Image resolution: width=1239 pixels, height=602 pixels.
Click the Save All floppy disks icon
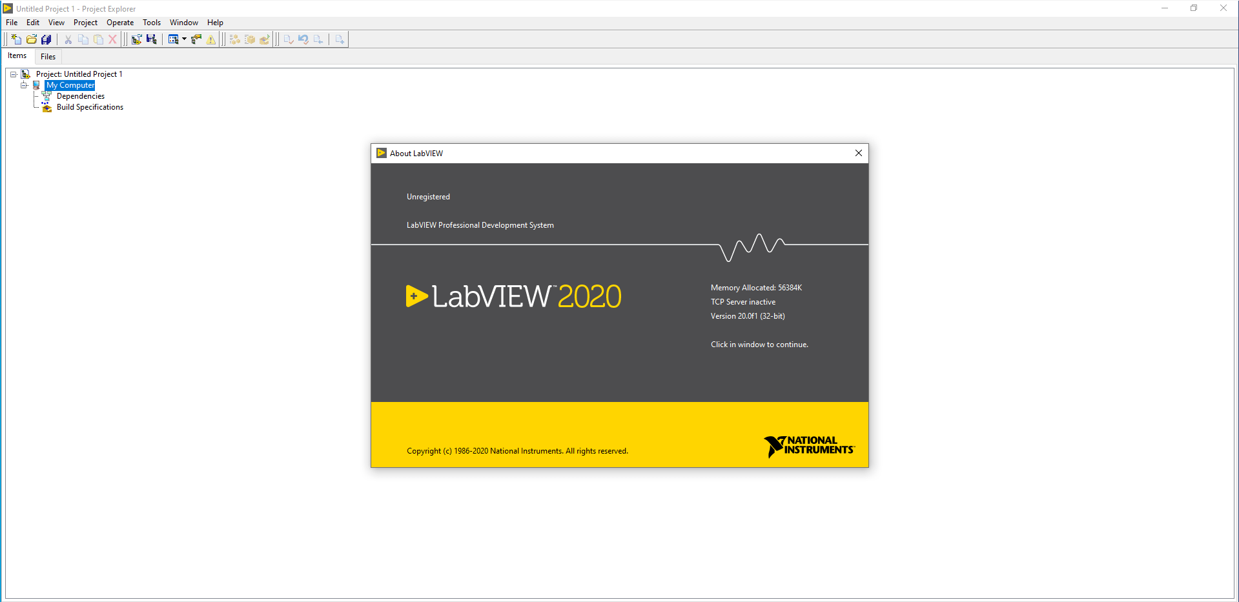click(x=46, y=39)
